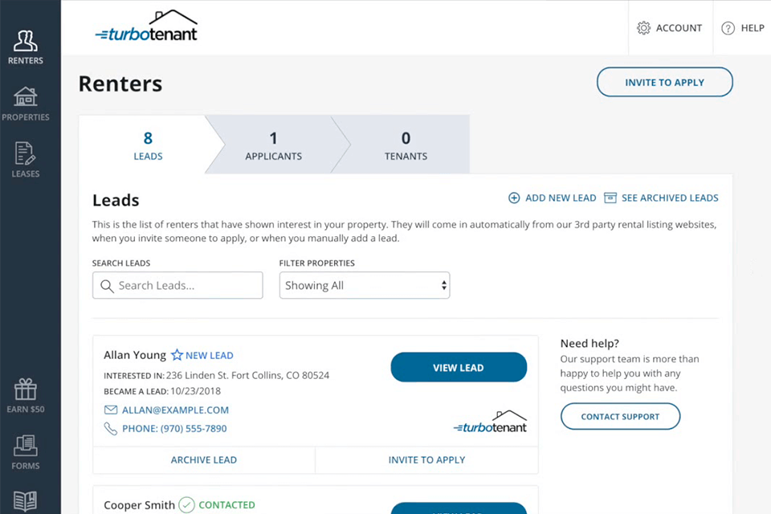Expand the Filter Properties dropdown

click(x=364, y=285)
